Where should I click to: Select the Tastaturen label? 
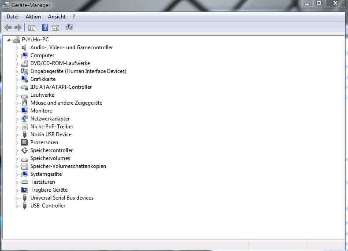tap(43, 182)
